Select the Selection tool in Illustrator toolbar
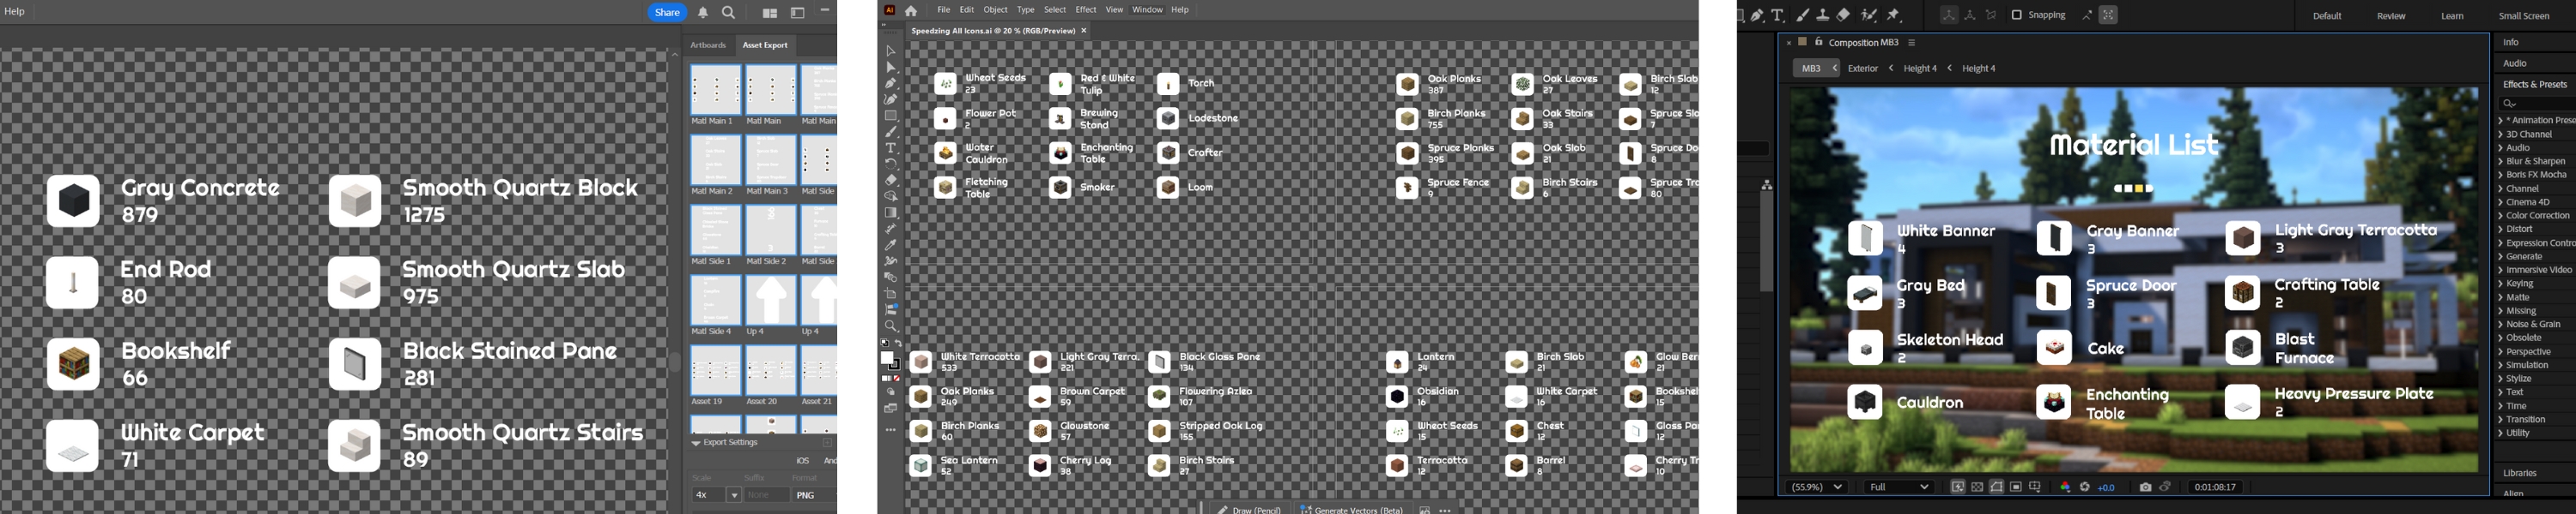This screenshot has width=2576, height=514. pos(890,51)
